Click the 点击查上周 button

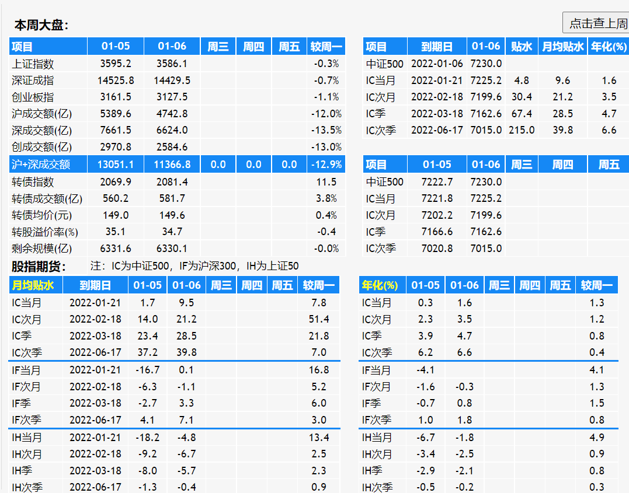(x=596, y=23)
